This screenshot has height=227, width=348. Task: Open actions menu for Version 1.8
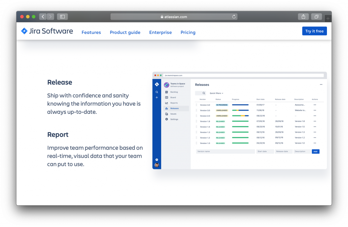315,121
